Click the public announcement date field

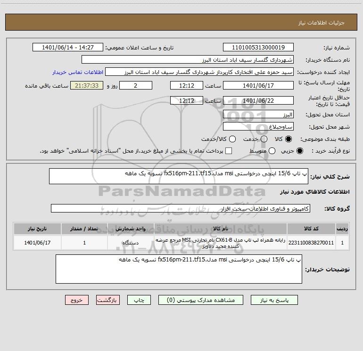coord(68,48)
